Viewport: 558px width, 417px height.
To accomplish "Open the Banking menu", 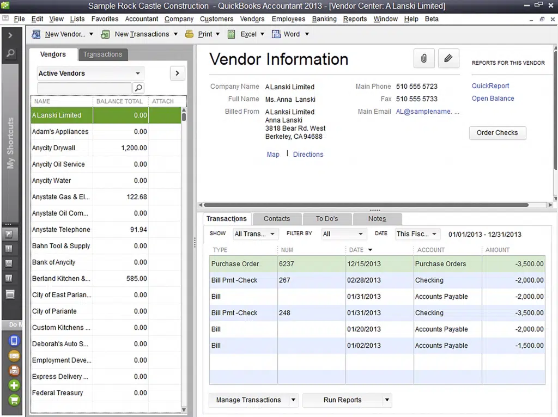I will click(324, 19).
